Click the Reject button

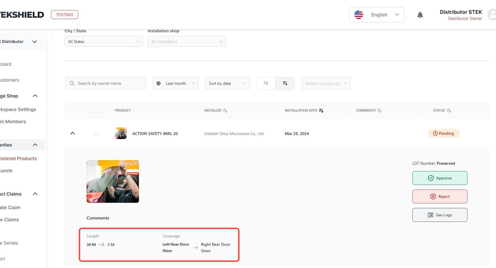tap(440, 197)
